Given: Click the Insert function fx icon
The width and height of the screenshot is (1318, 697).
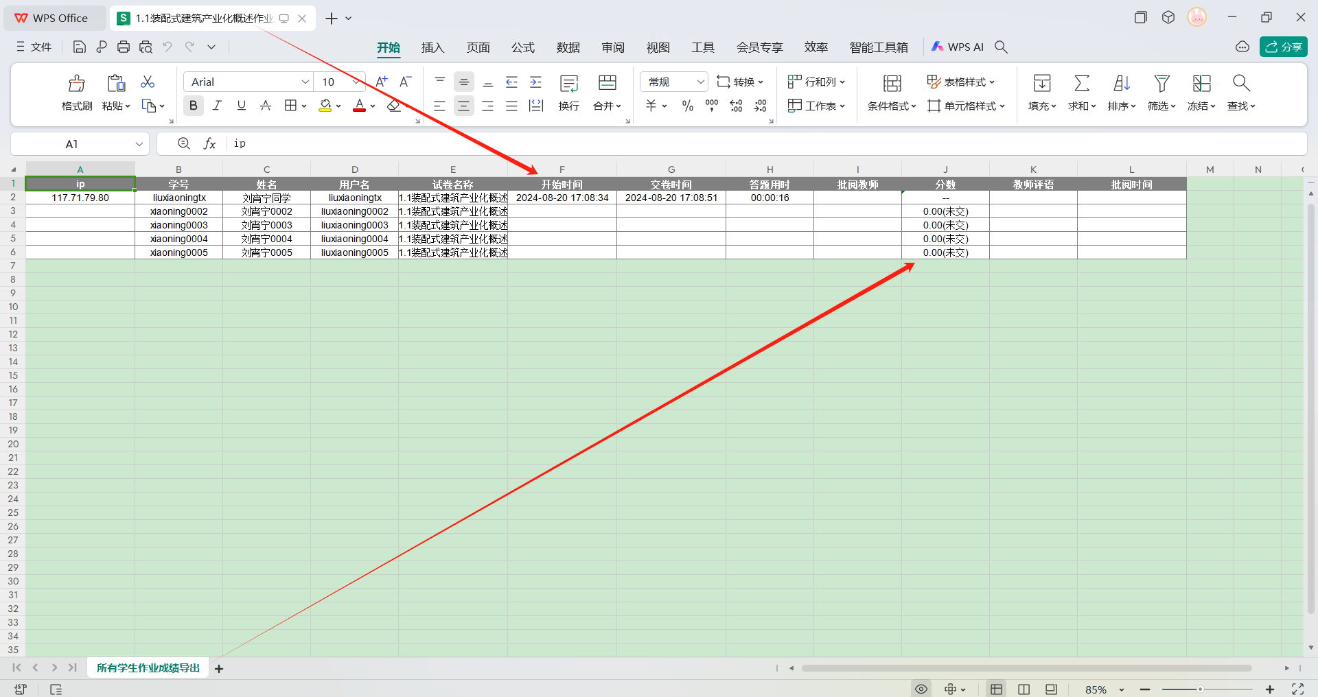Looking at the screenshot, I should 209,143.
